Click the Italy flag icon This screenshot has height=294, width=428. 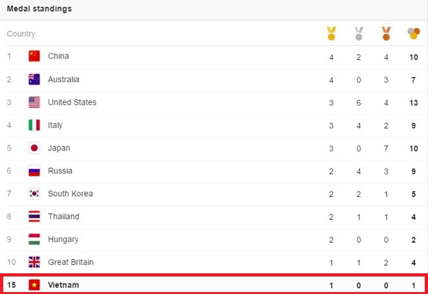tap(34, 125)
